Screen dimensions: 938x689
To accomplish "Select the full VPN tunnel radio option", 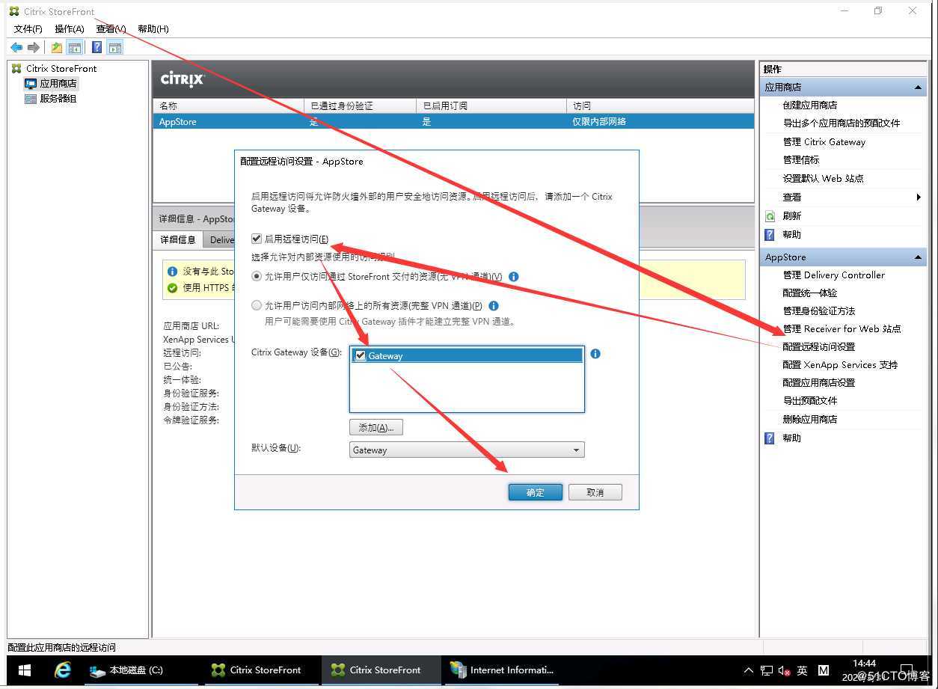I will (x=257, y=305).
